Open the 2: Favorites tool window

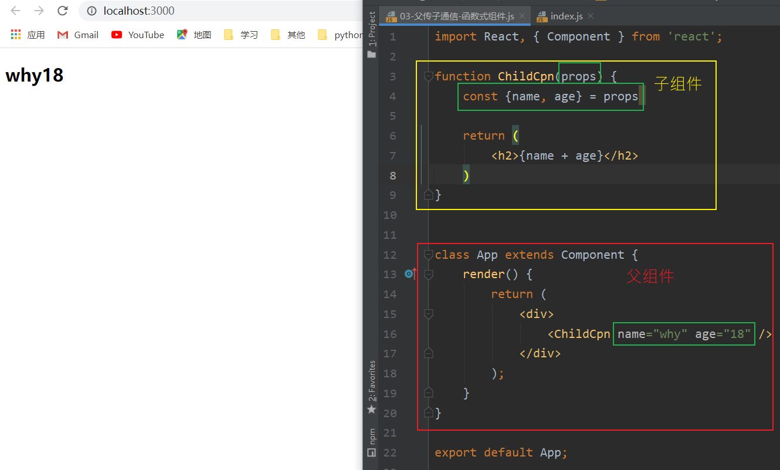(371, 380)
